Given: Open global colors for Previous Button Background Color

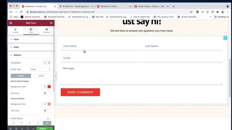Looking at the screenshot, I should pos(45,104).
